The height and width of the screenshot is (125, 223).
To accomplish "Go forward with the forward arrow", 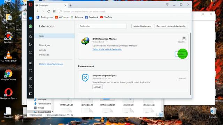I will coord(43,11).
